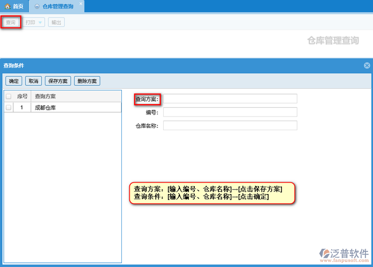Click the round icon on 仓库管理查询 tab
The width and height of the screenshot is (373, 267).
(37, 6)
